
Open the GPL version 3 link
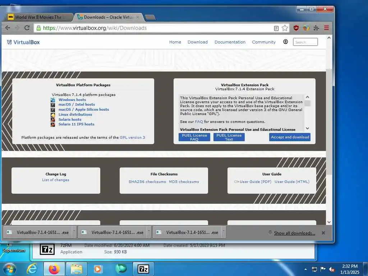[x=132, y=138]
